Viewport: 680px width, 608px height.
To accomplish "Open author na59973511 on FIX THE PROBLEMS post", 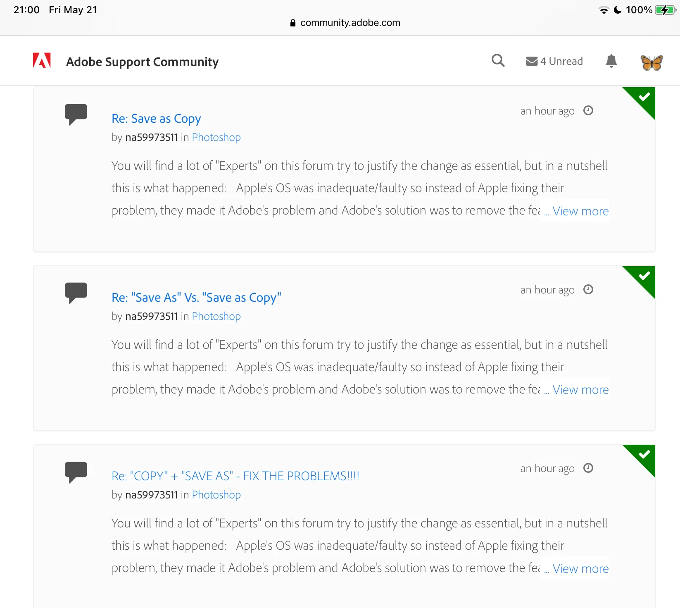I will [151, 495].
